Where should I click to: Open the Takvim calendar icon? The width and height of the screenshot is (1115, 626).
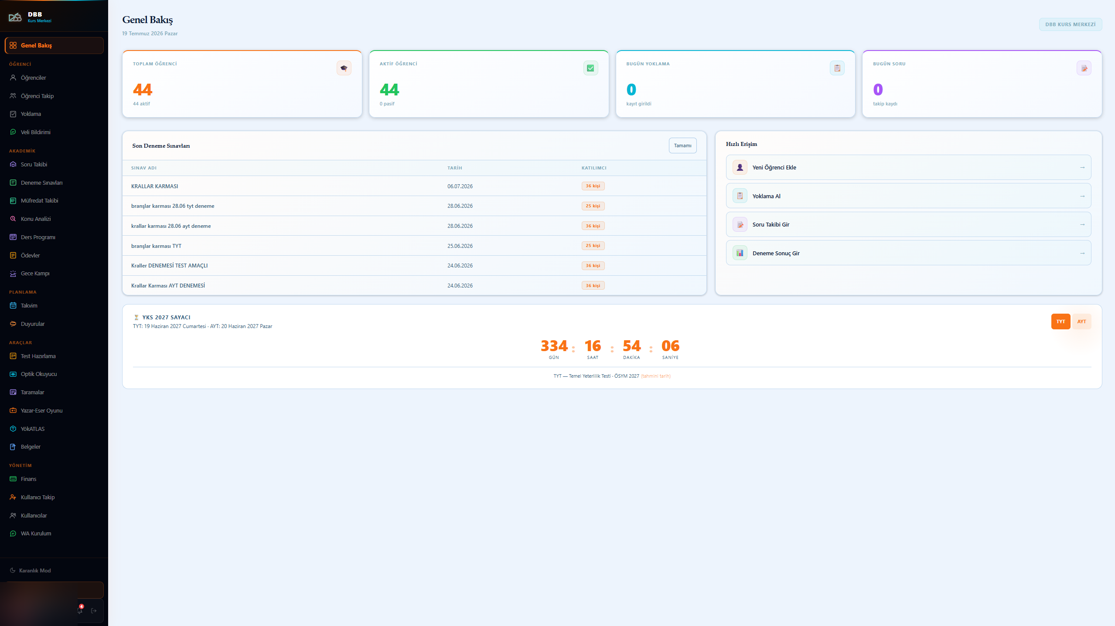point(13,305)
